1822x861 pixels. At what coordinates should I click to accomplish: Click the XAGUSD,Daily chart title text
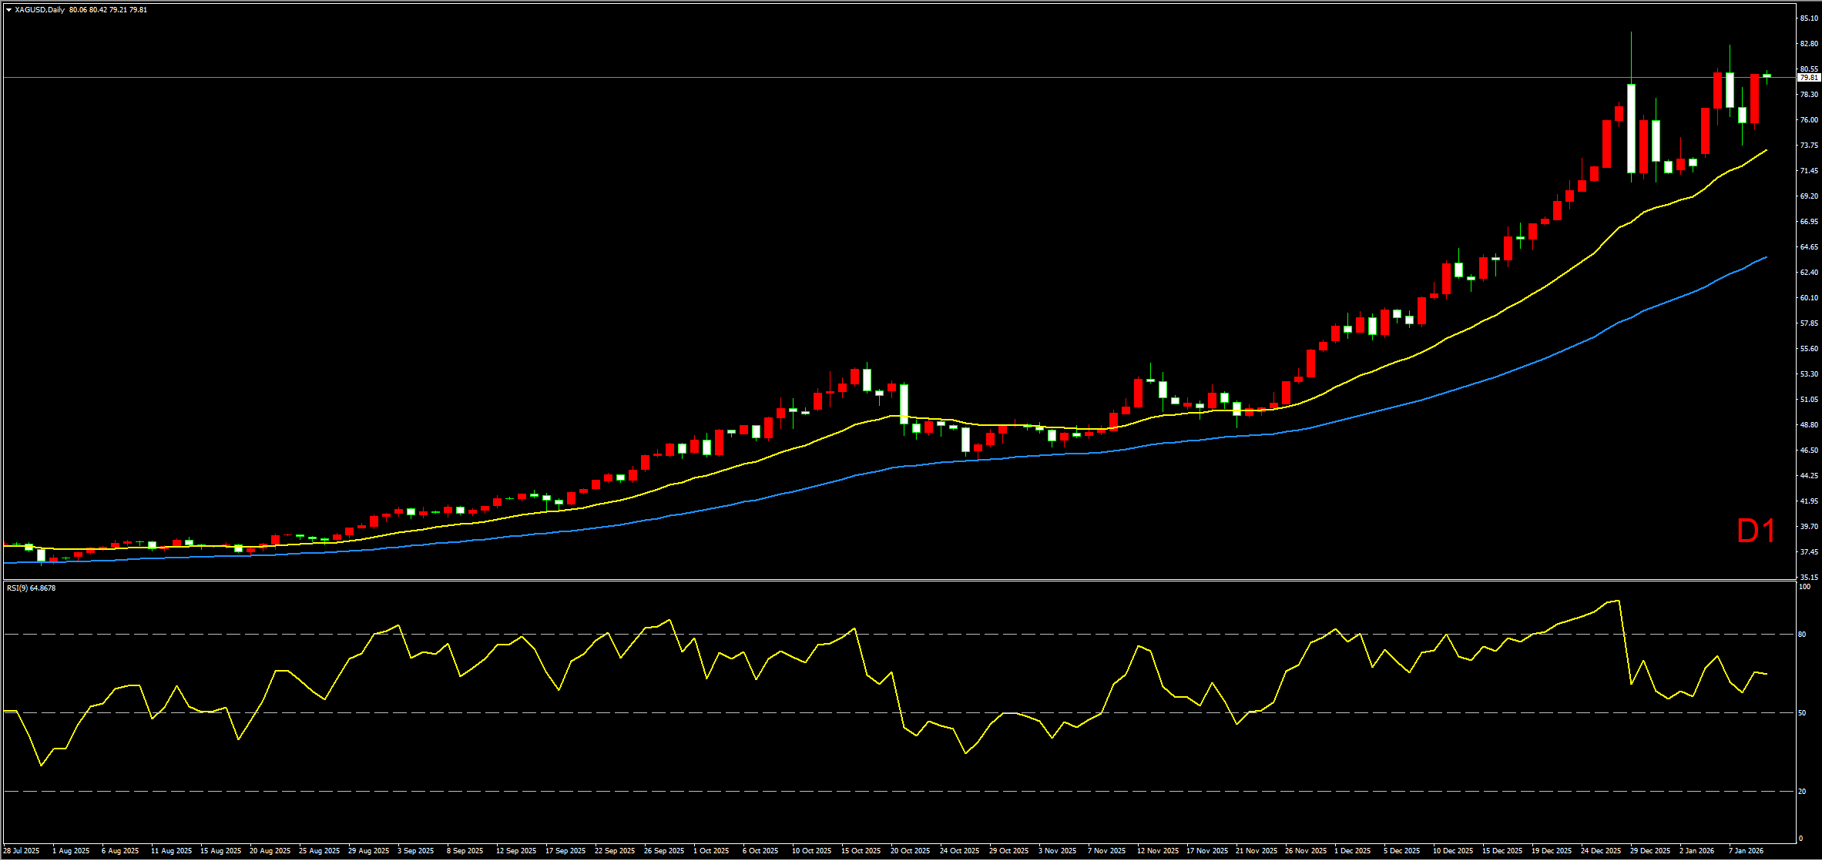40,10
